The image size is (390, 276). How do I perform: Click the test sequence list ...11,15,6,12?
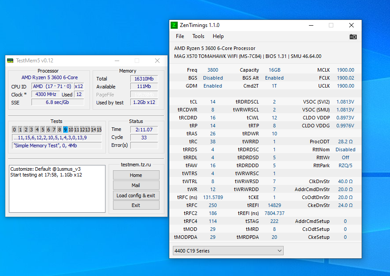(x=57, y=138)
